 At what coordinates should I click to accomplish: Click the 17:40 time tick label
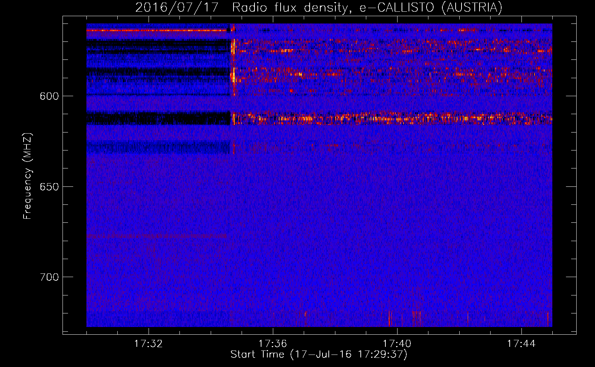(397, 344)
